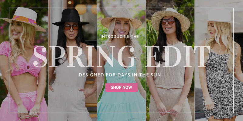Viewport: 243px width, 121px height.
Task: Click the DESIGNED FOR DAYS IN THE SUN tagline
Action: (120, 75)
